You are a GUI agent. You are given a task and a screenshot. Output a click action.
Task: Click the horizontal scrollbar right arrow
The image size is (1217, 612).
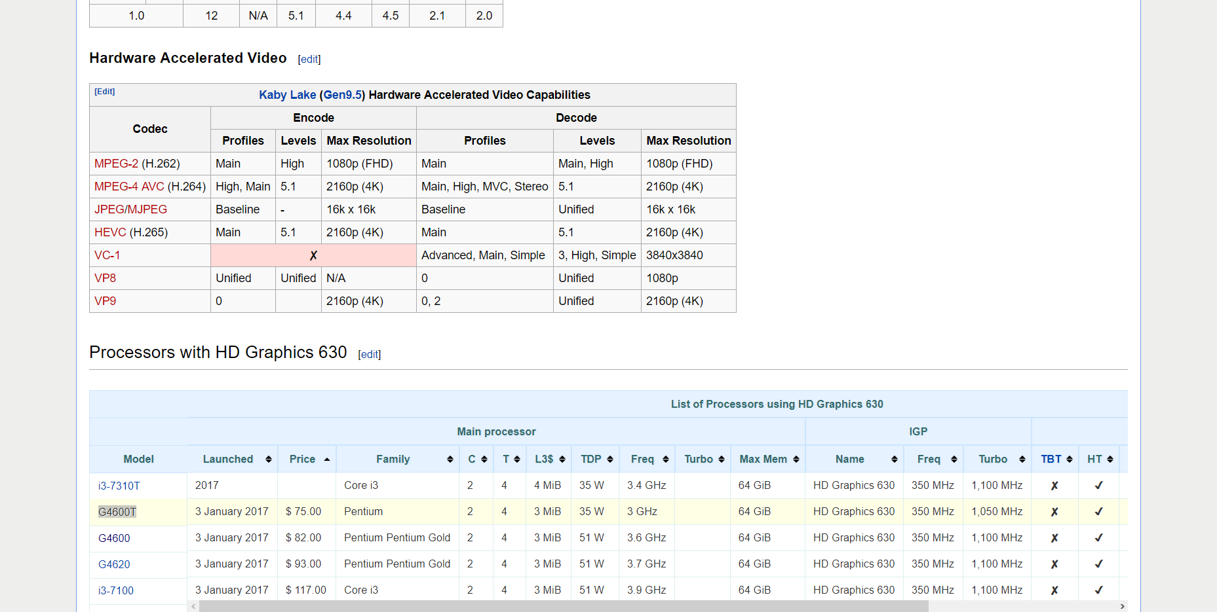click(1122, 607)
